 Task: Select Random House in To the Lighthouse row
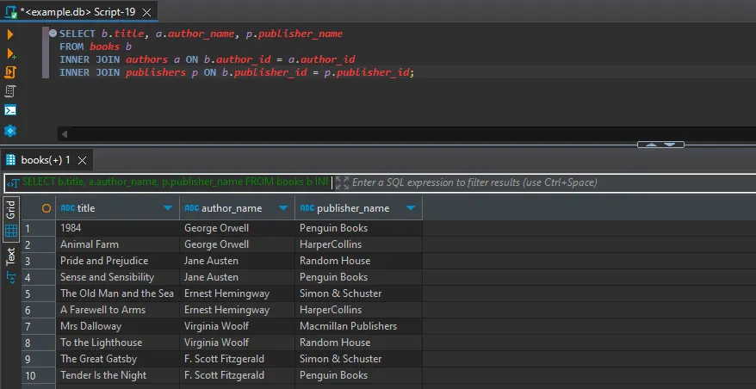[x=359, y=343]
